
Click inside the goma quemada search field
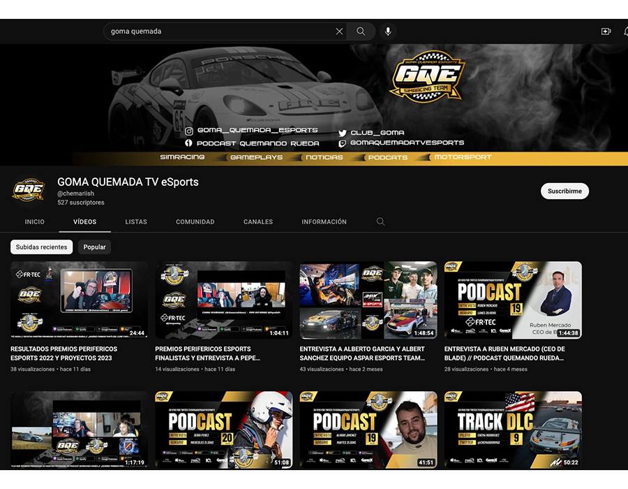pos(216,31)
